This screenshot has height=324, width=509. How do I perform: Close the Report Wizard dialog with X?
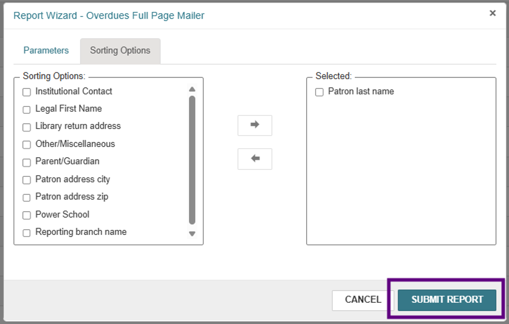point(492,13)
